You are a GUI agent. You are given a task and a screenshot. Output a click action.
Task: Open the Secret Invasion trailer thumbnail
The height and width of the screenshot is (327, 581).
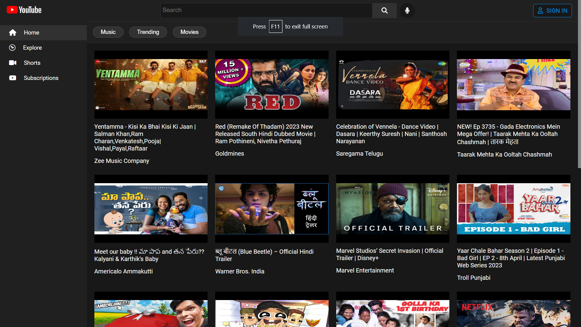tap(393, 209)
